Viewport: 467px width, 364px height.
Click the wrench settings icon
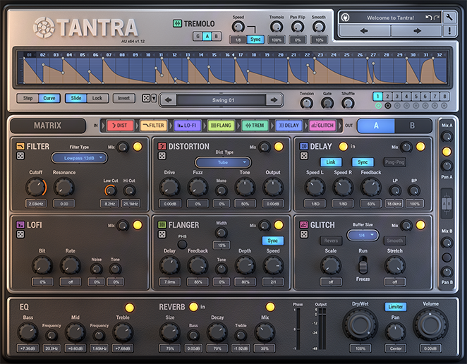coord(449,16)
